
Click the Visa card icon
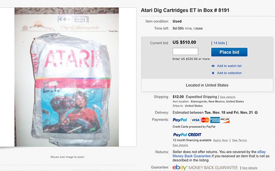195,120
